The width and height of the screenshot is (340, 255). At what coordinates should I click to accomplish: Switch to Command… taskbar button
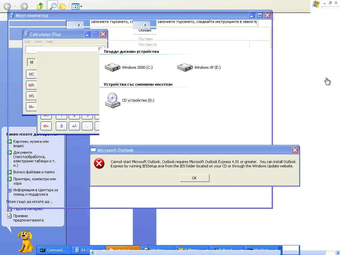[x=53, y=250]
